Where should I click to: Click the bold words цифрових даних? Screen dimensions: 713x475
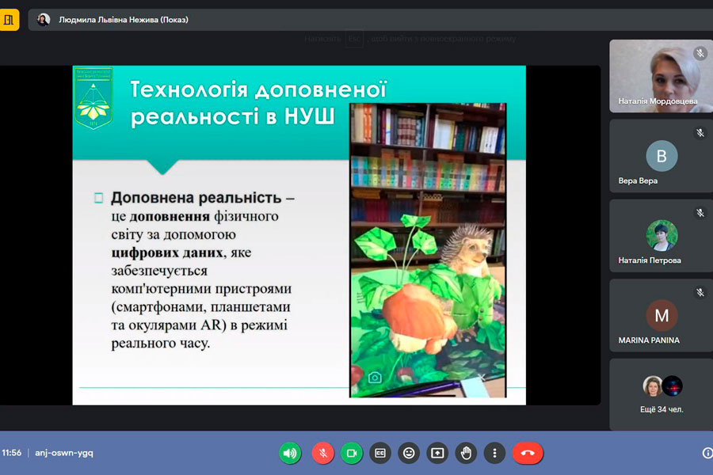(167, 253)
